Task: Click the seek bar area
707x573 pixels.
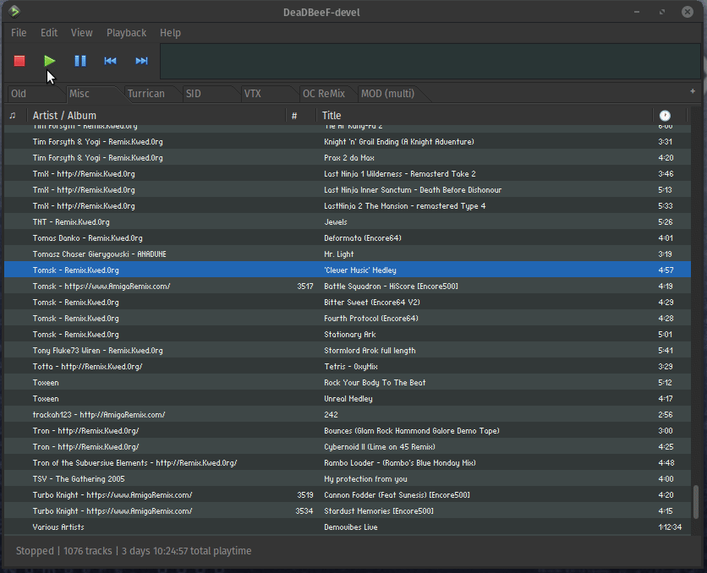Action: tap(430, 61)
